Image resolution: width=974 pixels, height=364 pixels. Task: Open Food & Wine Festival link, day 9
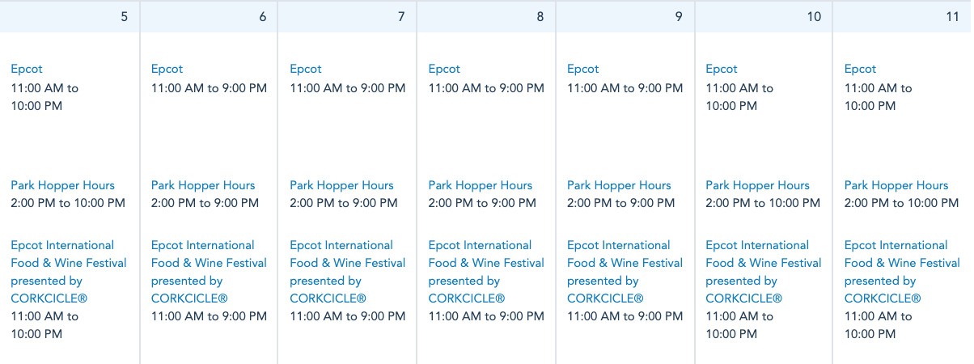coord(625,263)
